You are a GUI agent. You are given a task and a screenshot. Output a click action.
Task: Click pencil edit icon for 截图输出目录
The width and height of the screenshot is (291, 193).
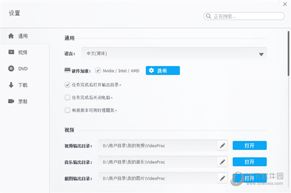[x=222, y=178]
